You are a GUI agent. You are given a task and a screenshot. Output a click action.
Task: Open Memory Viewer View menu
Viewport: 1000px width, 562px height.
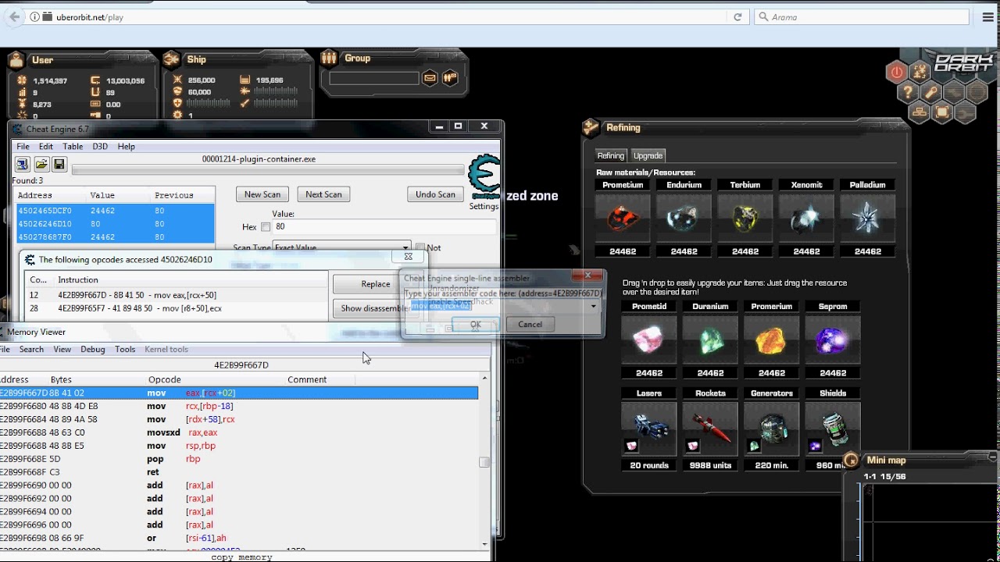click(62, 349)
